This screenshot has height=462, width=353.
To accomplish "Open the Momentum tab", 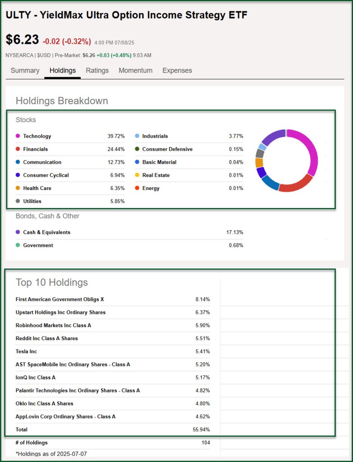I will [x=135, y=70].
